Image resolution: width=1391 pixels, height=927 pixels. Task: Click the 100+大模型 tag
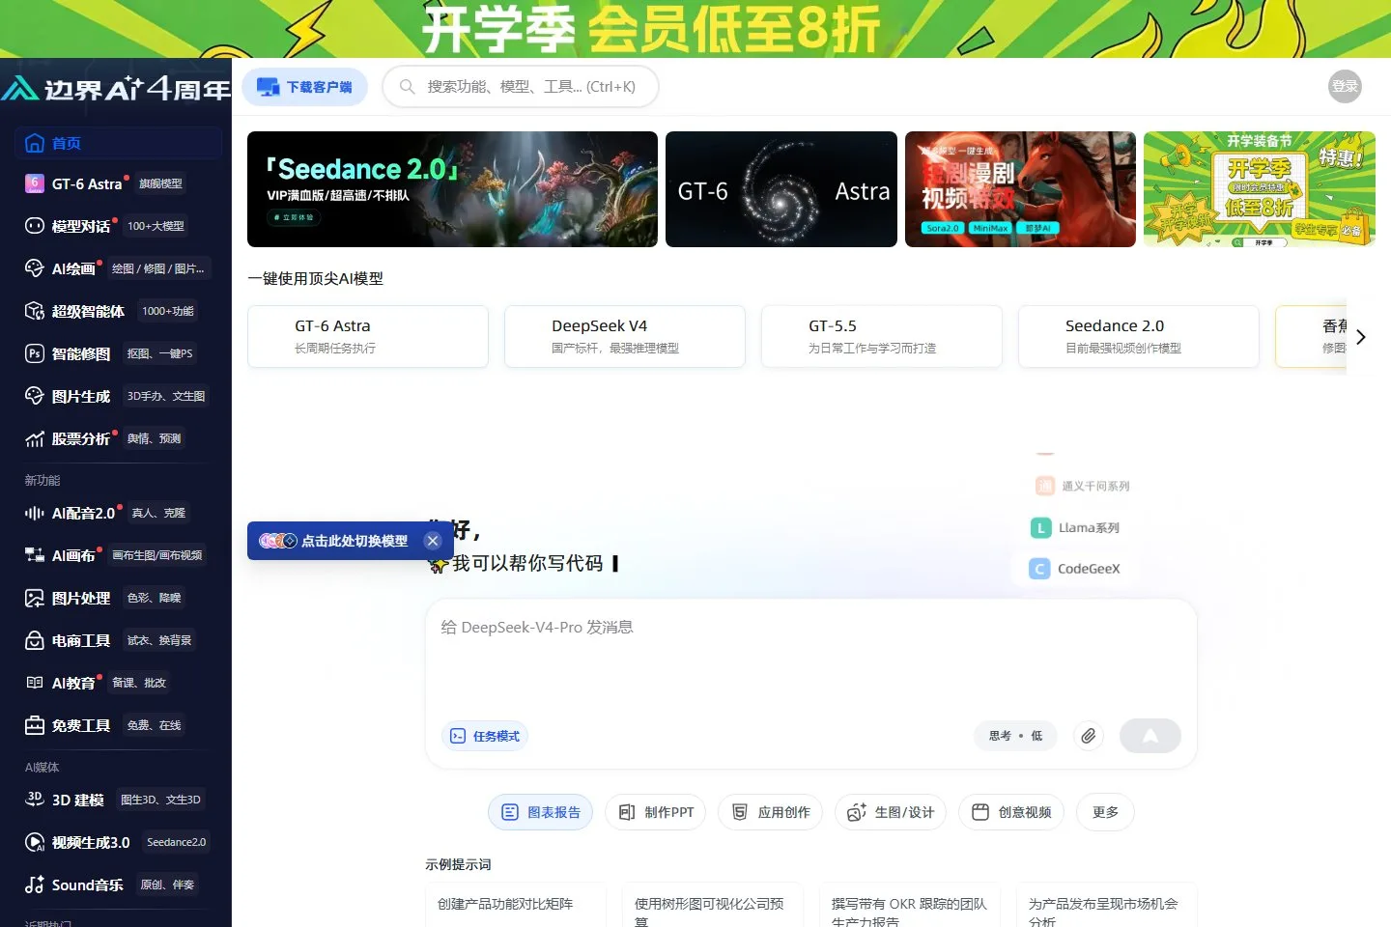156,226
